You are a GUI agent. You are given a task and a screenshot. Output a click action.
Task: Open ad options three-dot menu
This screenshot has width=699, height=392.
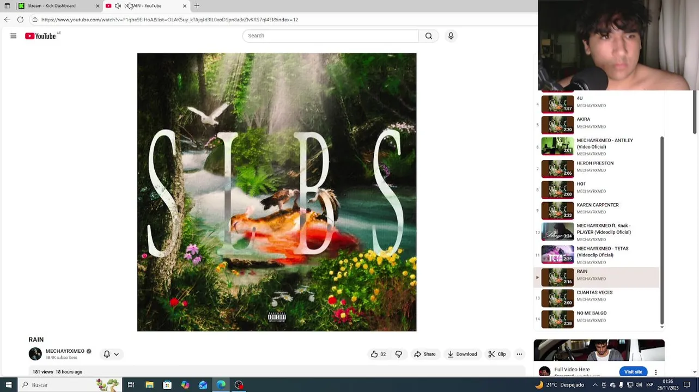click(656, 372)
